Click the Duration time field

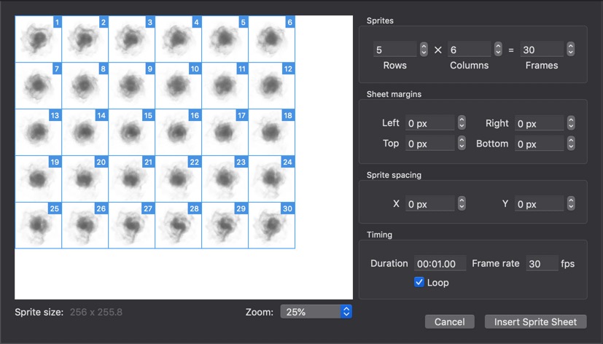440,264
